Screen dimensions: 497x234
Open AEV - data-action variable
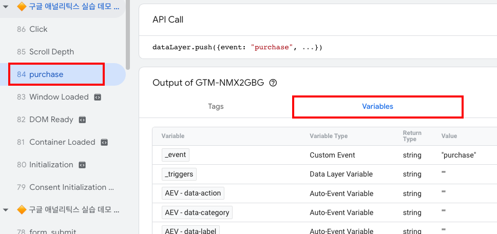193,193
